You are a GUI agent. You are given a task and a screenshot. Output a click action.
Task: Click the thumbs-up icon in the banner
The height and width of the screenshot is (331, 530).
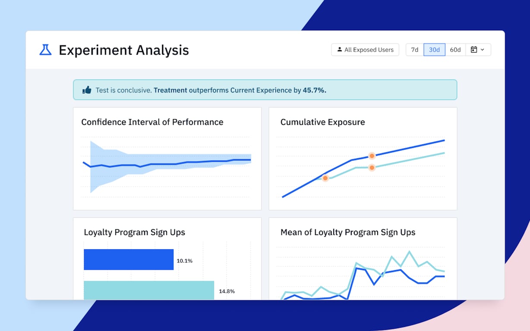87,90
